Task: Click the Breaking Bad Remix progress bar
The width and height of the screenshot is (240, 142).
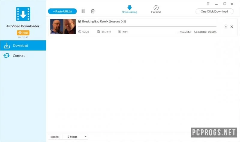Action: [147, 26]
